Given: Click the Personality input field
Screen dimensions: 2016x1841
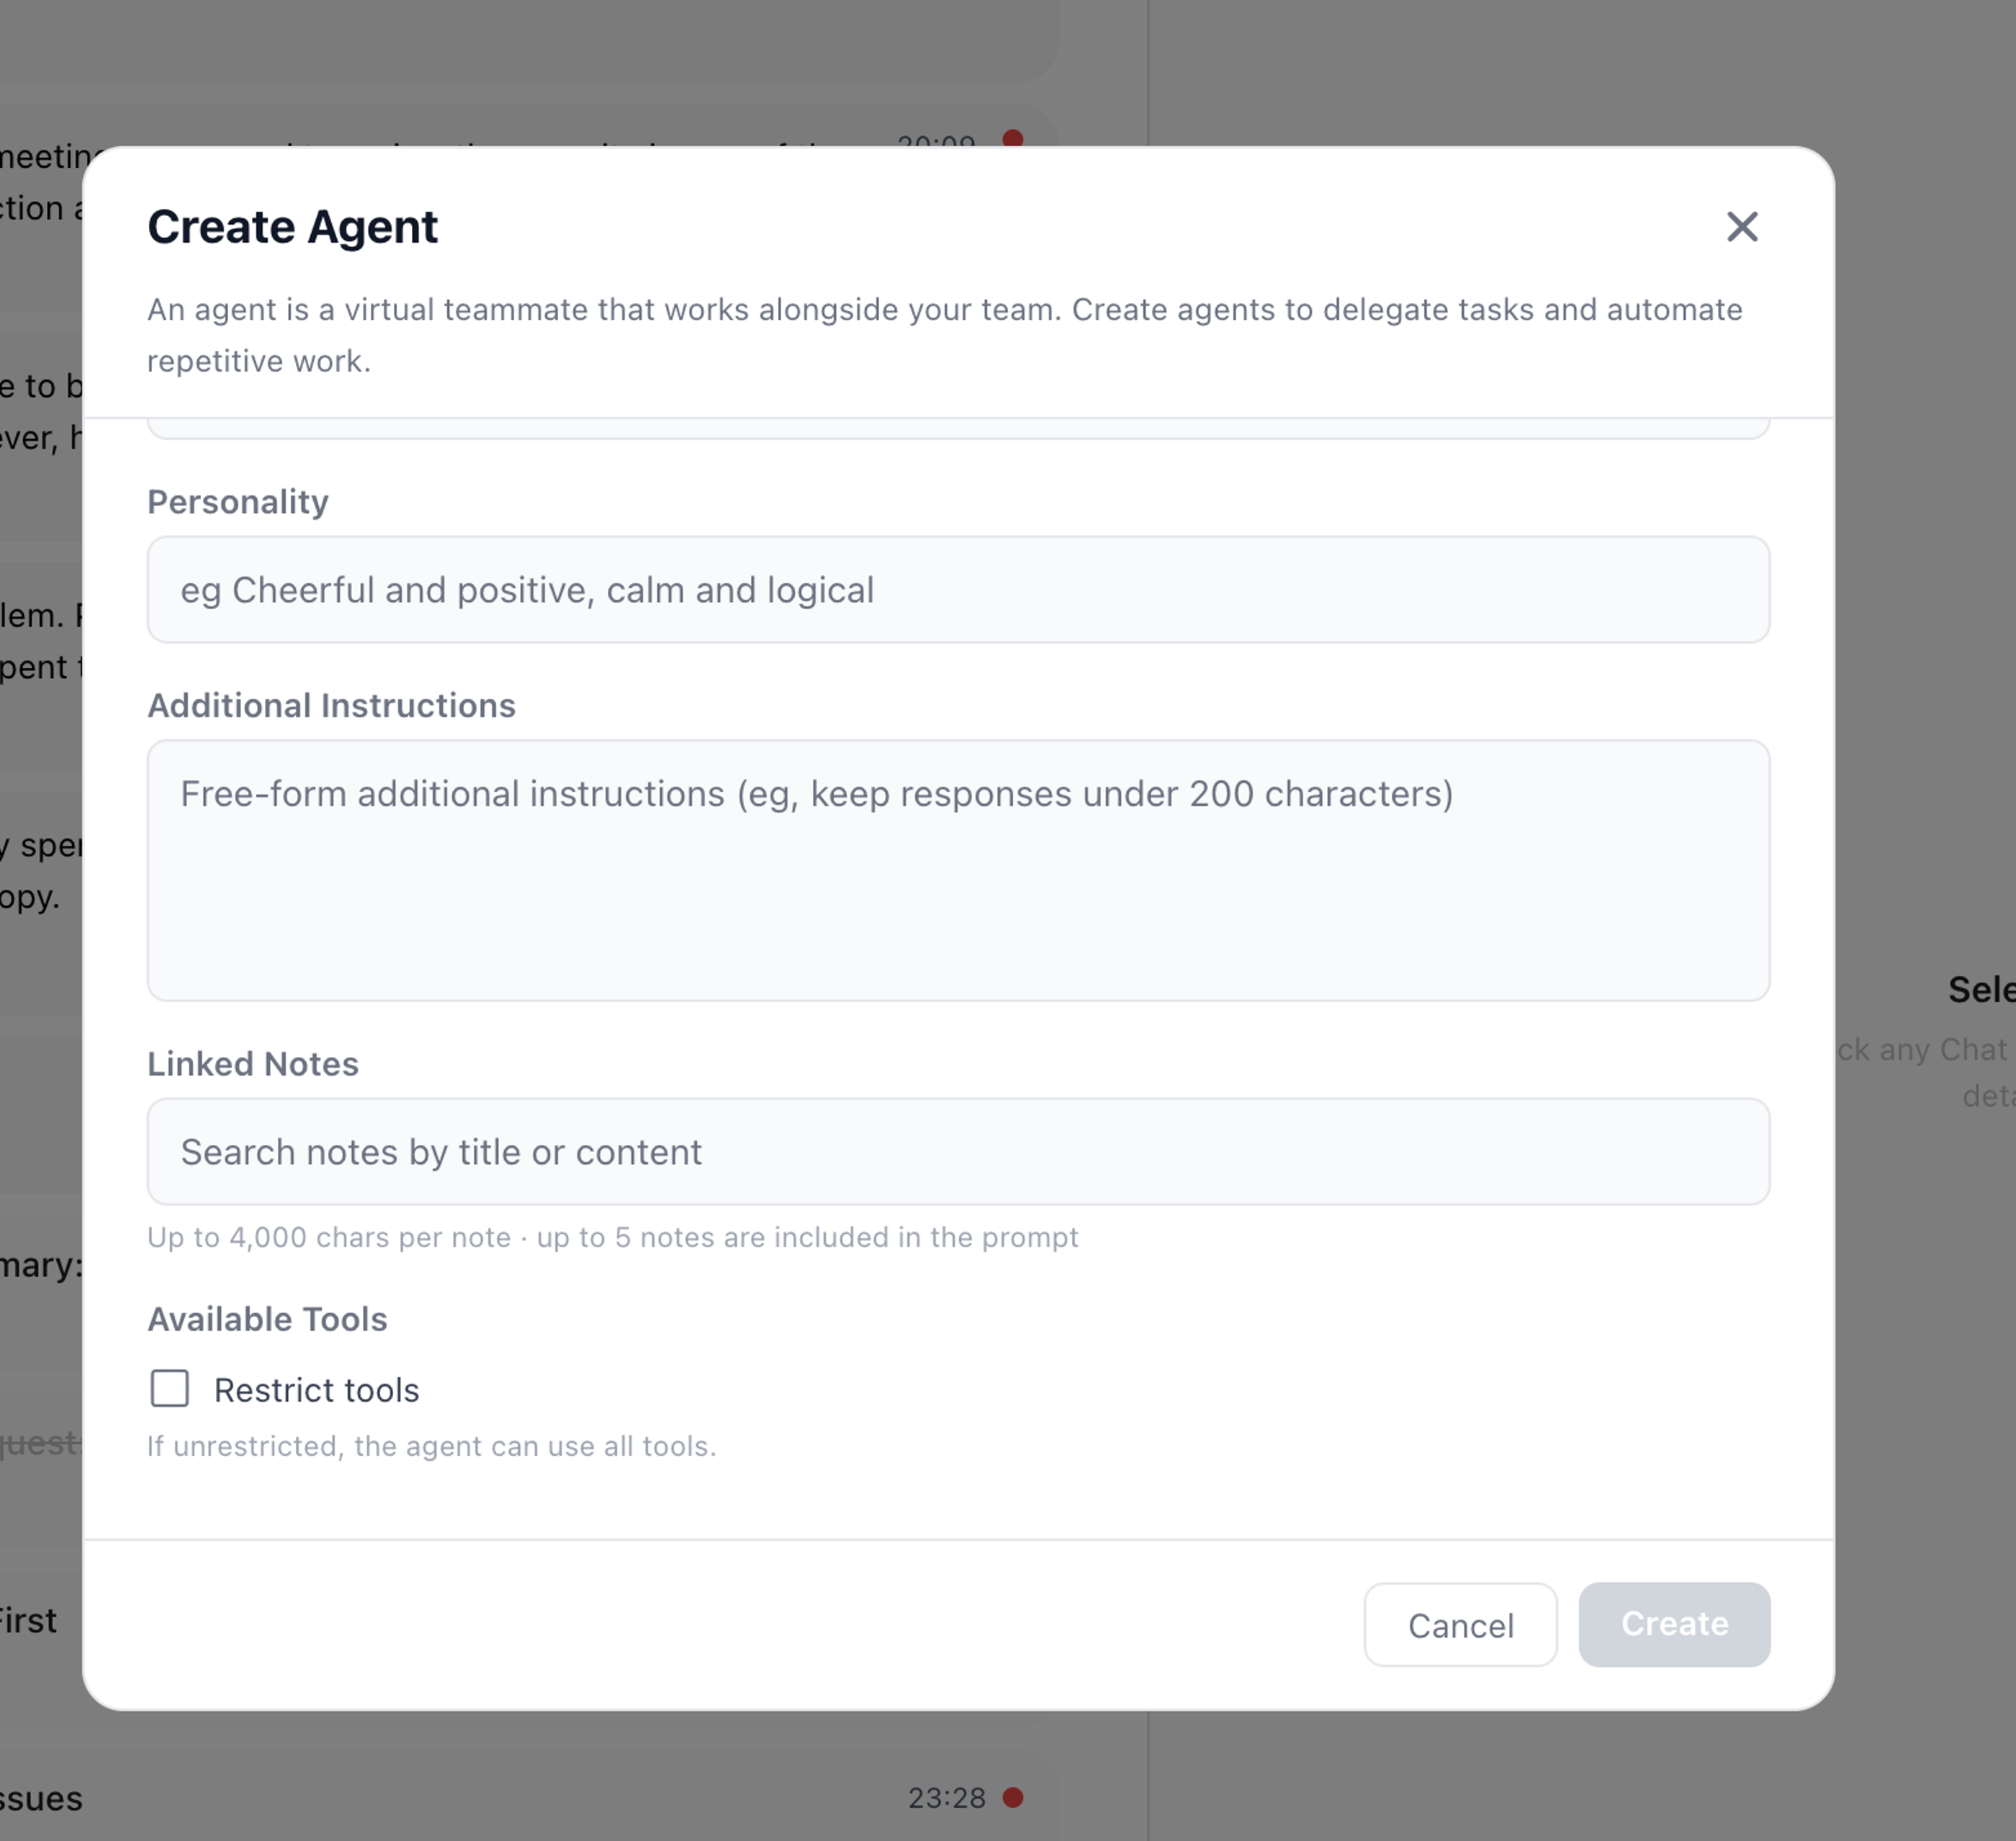Looking at the screenshot, I should (958, 590).
